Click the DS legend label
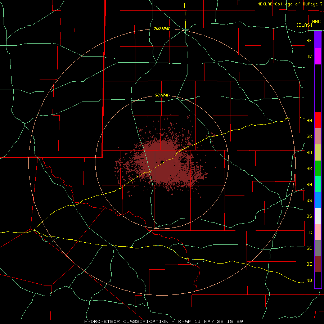The height and width of the screenshot is (324, 324). 309,216
